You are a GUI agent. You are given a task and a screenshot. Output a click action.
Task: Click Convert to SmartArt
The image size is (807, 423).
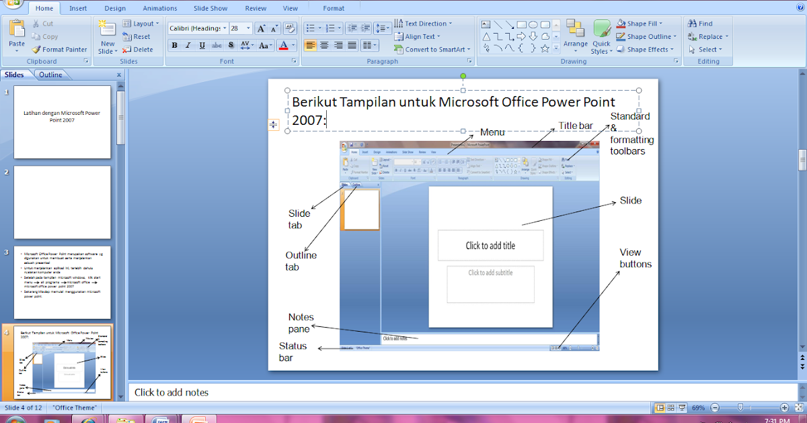(x=433, y=49)
